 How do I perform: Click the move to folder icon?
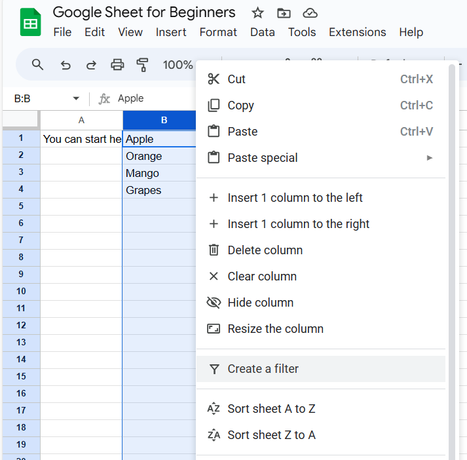point(284,13)
